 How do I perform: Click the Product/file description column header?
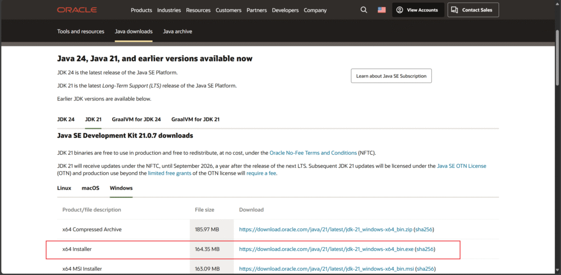point(91,209)
